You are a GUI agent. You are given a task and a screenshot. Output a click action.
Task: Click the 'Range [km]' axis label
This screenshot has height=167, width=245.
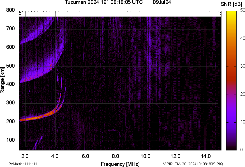[x=2, y=81]
